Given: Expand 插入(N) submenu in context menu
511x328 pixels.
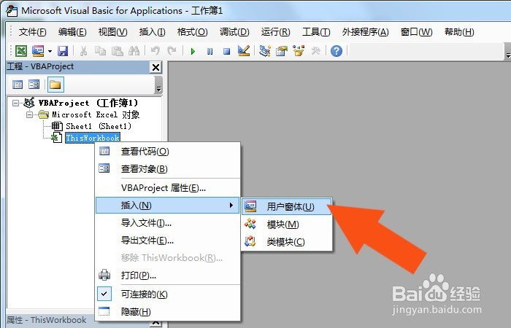Looking at the screenshot, I should tap(168, 206).
